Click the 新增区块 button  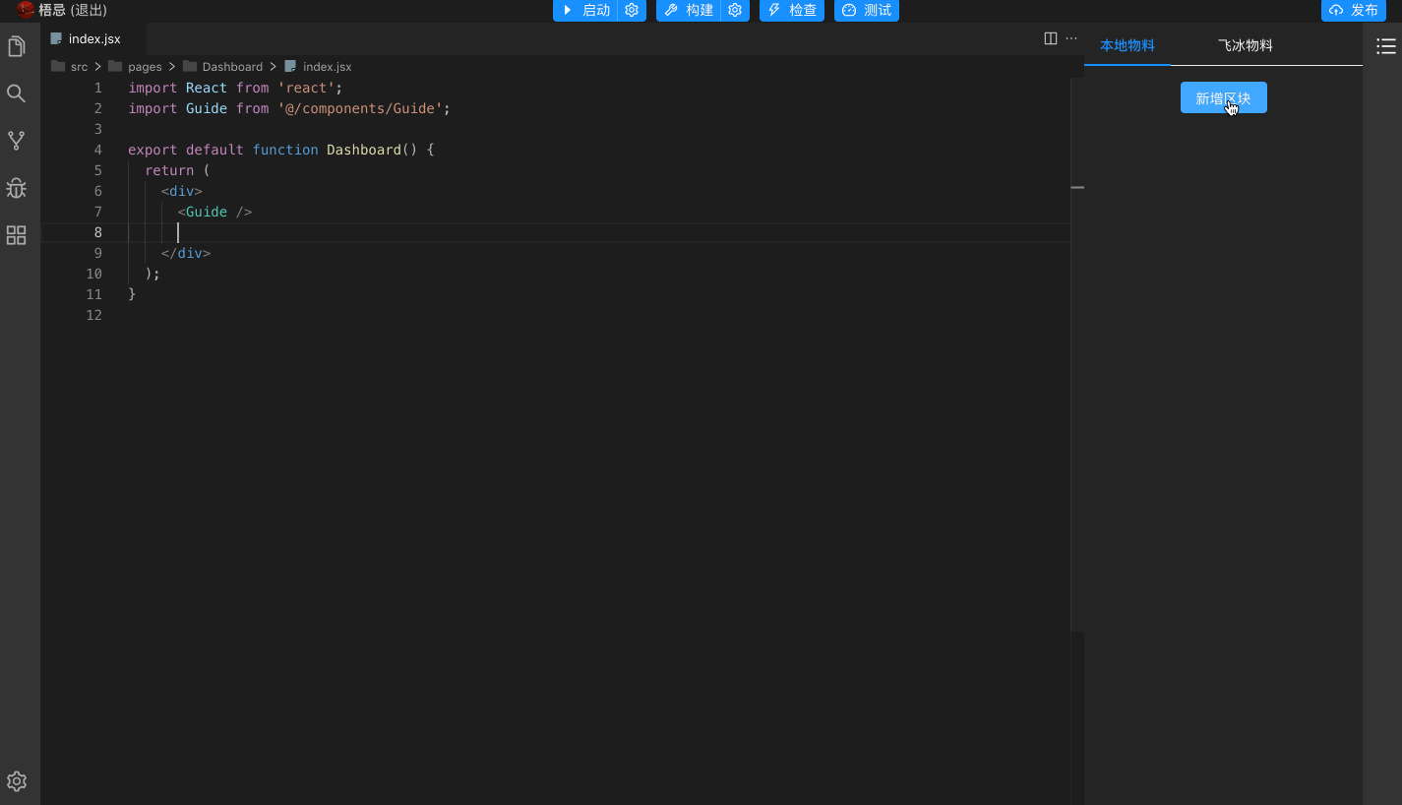(1224, 97)
